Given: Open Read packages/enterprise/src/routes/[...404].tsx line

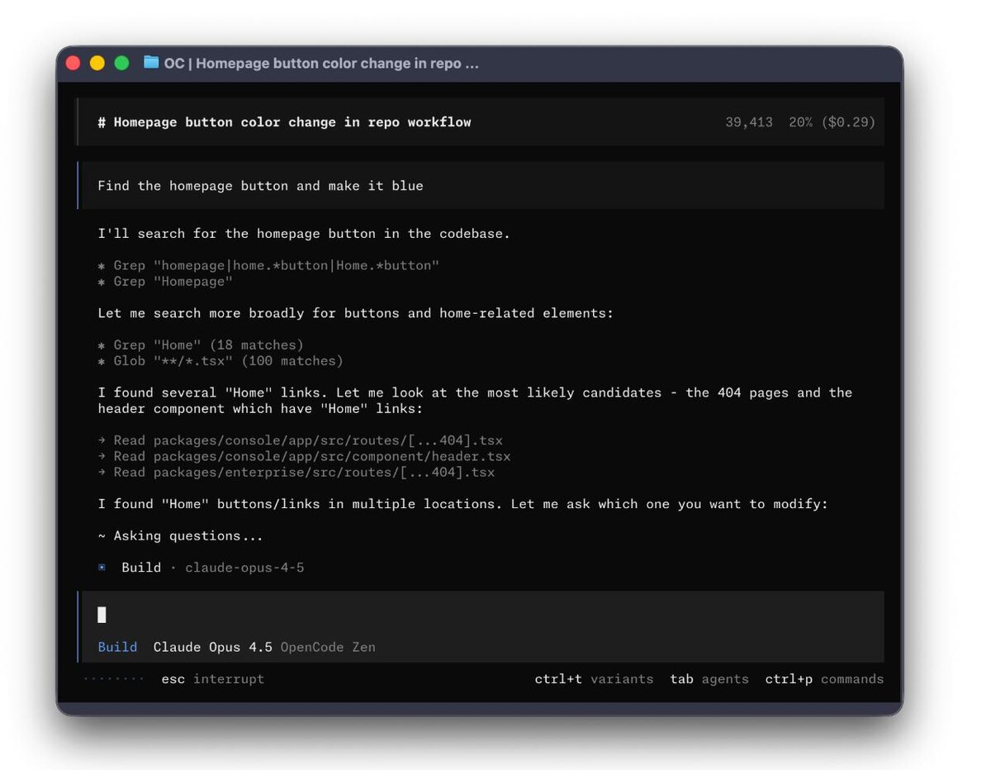Looking at the screenshot, I should (x=296, y=473).
